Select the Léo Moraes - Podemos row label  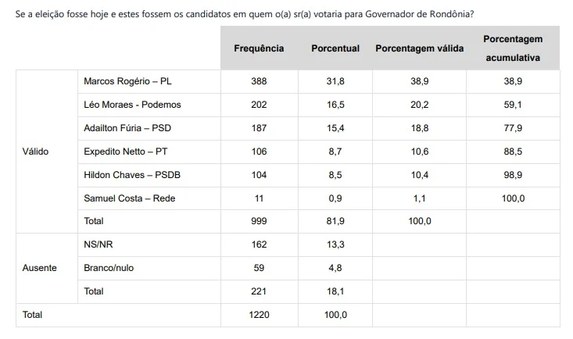click(x=132, y=105)
